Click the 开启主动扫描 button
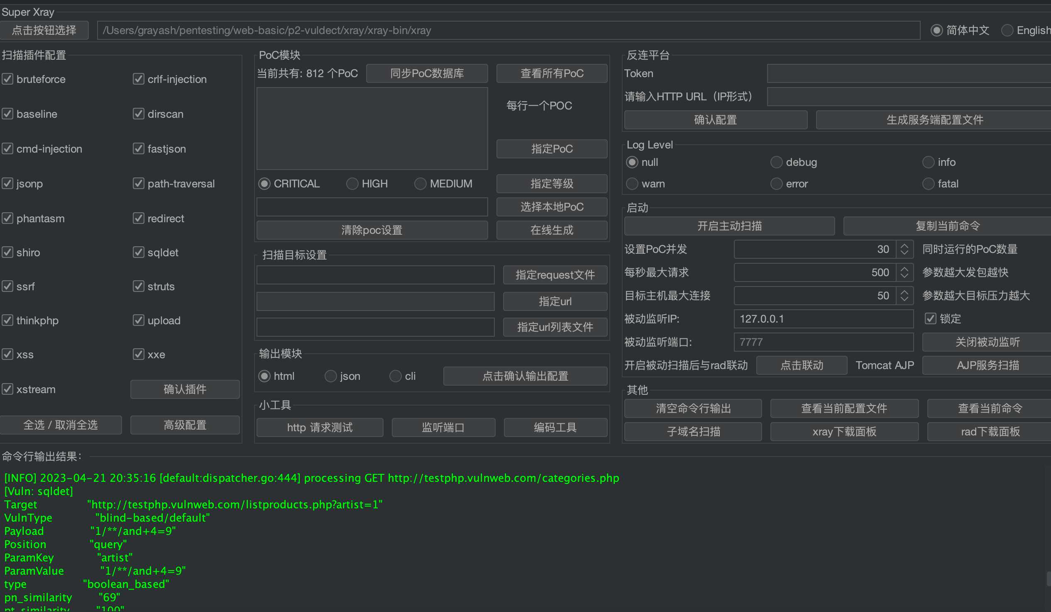Screen dimensions: 1051x612 729,226
